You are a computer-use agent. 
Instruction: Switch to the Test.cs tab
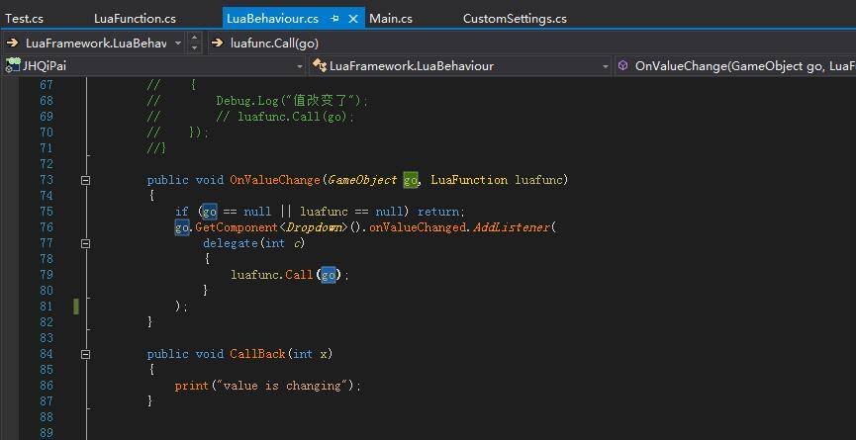(25, 19)
